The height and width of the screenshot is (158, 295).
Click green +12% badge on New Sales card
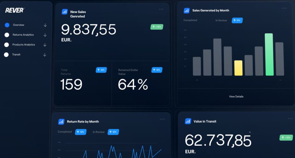point(157,27)
